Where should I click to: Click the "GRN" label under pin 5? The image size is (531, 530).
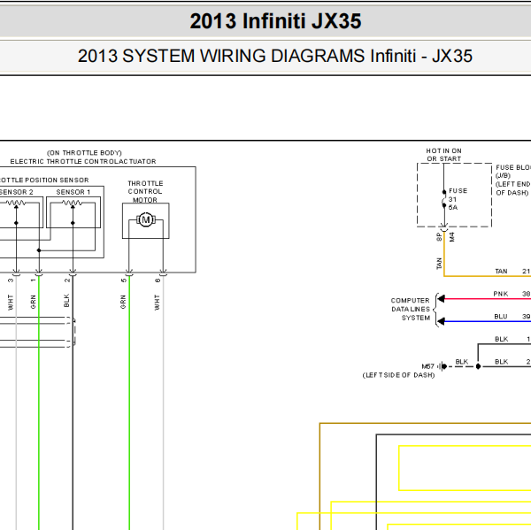point(123,302)
